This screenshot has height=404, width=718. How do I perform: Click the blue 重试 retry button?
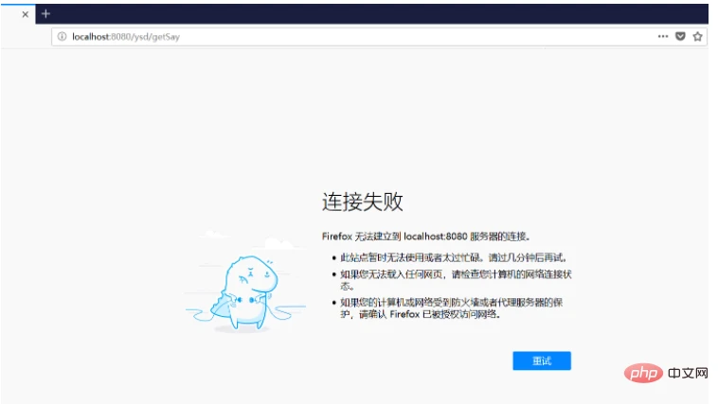542,360
